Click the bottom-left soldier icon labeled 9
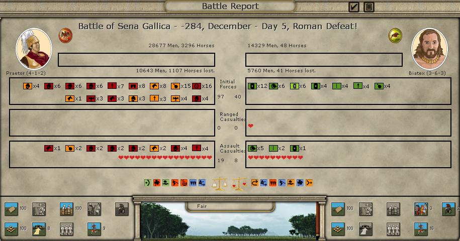 pyautogui.click(x=94, y=229)
